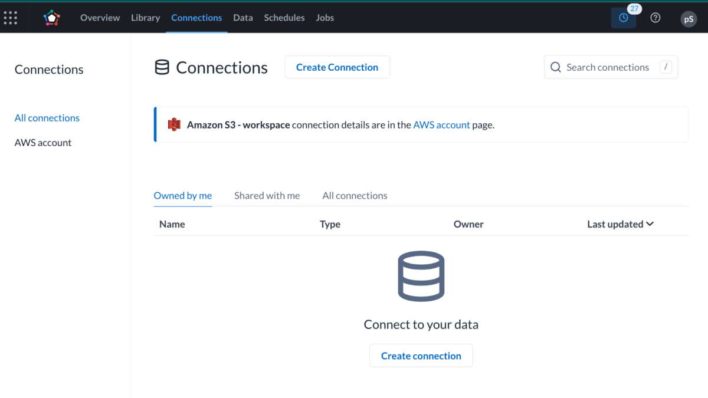Switch to the All connections tab
708x398 pixels.
355,195
